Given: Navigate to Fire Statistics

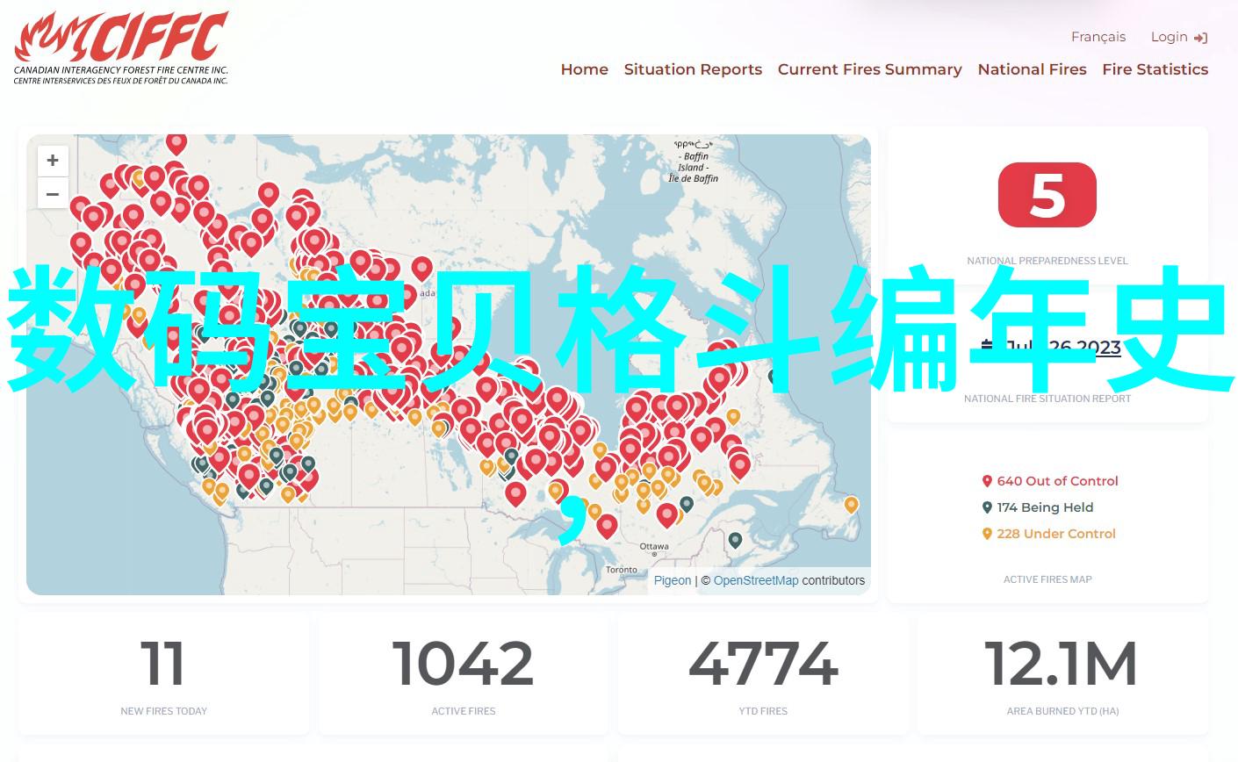Looking at the screenshot, I should 1155,69.
